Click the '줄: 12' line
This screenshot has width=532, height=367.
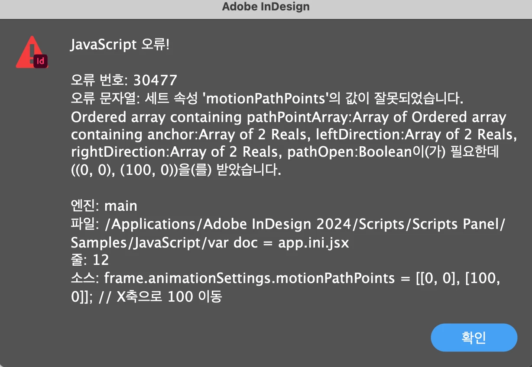tap(90, 260)
